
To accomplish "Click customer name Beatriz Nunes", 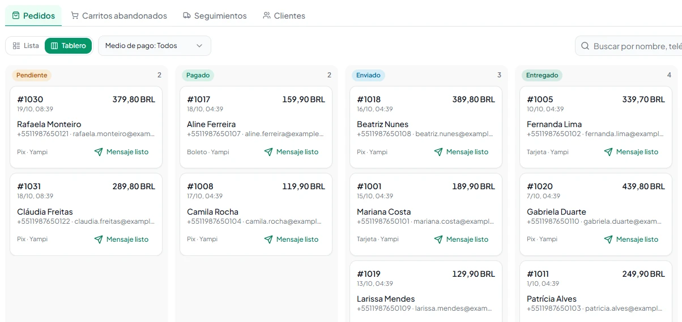I will [382, 124].
